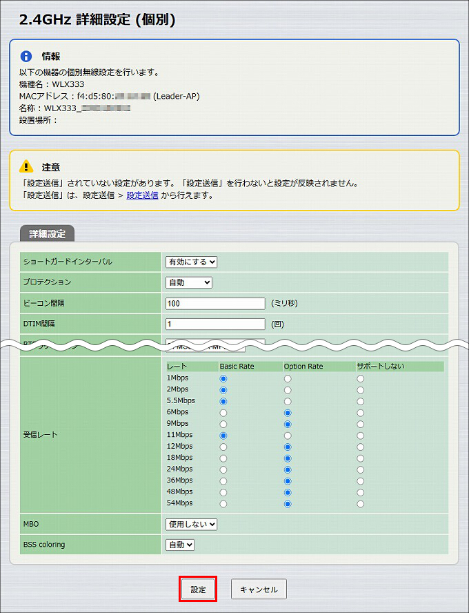Select Option Rate for 2Mbps
Image resolution: width=469 pixels, height=613 pixels.
[288, 390]
